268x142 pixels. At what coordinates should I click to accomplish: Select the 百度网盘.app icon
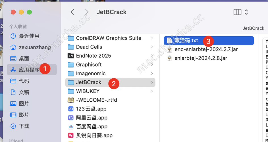(x=71, y=127)
